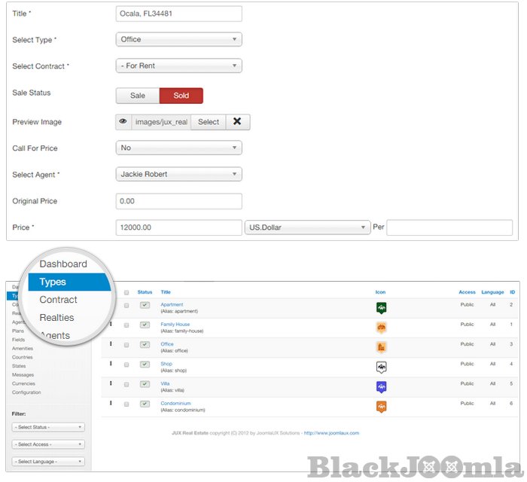Viewport: 527px width, 482px height.
Task: Toggle sale status to Sale
Action: [x=137, y=96]
